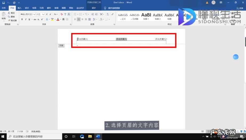Switch to the Review (审阅) tab
This screenshot has height=140, width=246.
click(56, 8)
